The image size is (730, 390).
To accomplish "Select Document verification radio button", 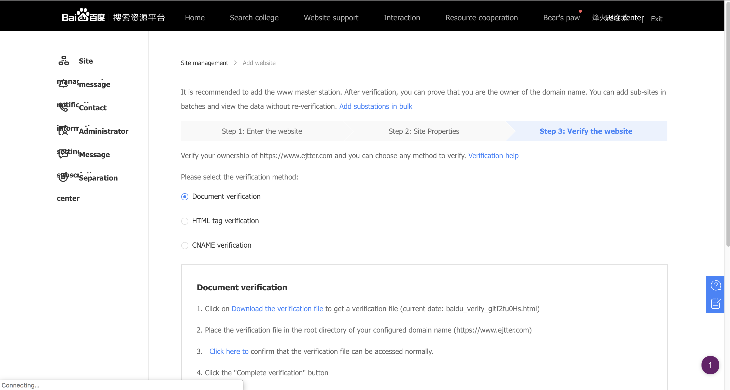I will [x=185, y=197].
